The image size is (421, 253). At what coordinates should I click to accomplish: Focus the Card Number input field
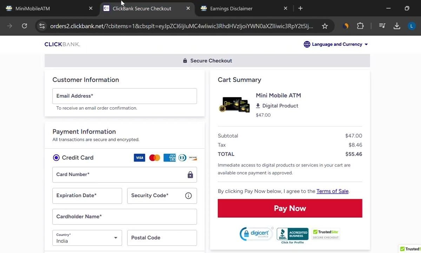click(x=119, y=175)
